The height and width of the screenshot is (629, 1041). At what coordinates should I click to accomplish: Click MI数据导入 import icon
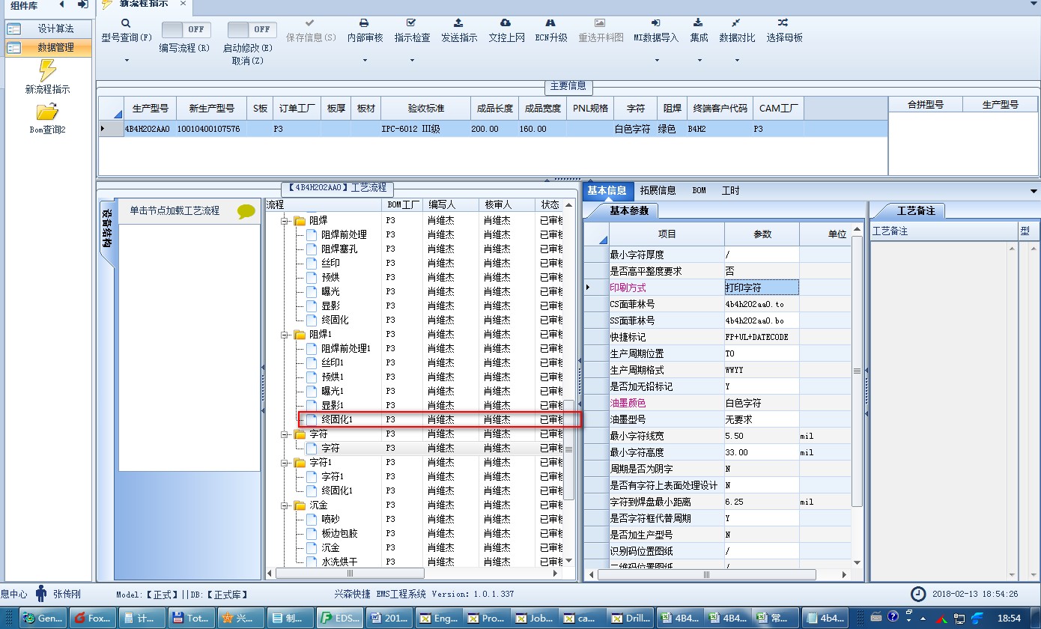(655, 23)
